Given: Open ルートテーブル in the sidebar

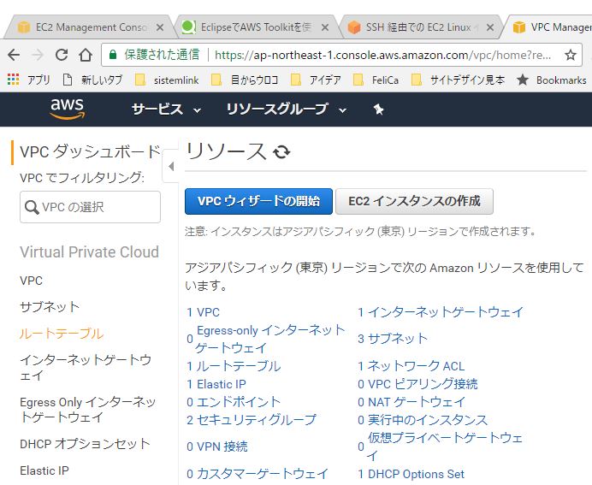Looking at the screenshot, I should coord(61,334).
